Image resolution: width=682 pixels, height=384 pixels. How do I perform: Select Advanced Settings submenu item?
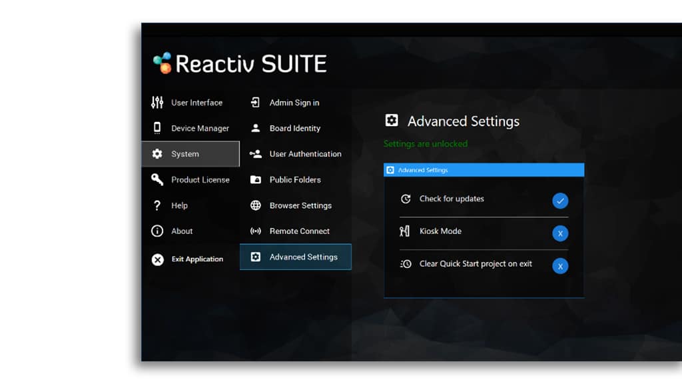pyautogui.click(x=296, y=257)
